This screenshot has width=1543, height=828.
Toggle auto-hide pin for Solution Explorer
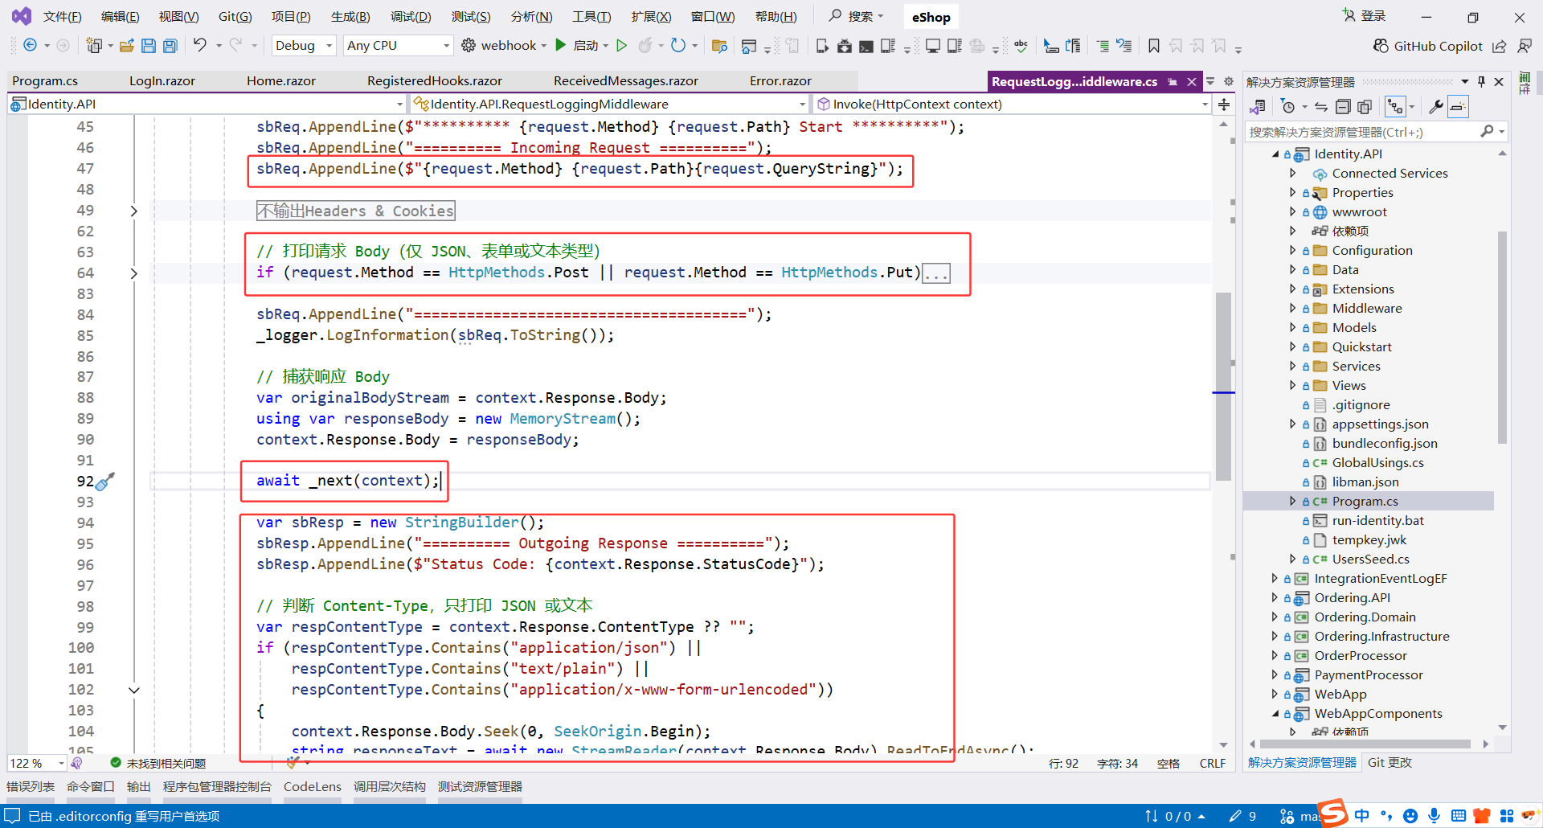[x=1482, y=81]
